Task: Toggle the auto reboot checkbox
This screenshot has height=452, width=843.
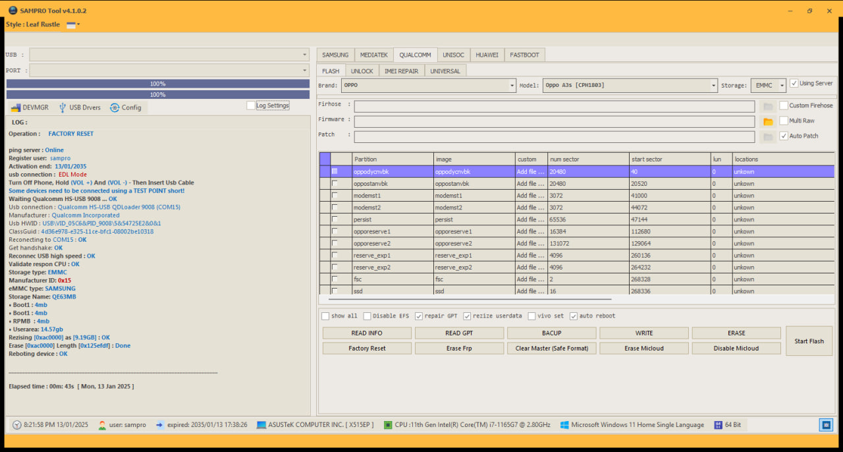Action: (x=574, y=316)
